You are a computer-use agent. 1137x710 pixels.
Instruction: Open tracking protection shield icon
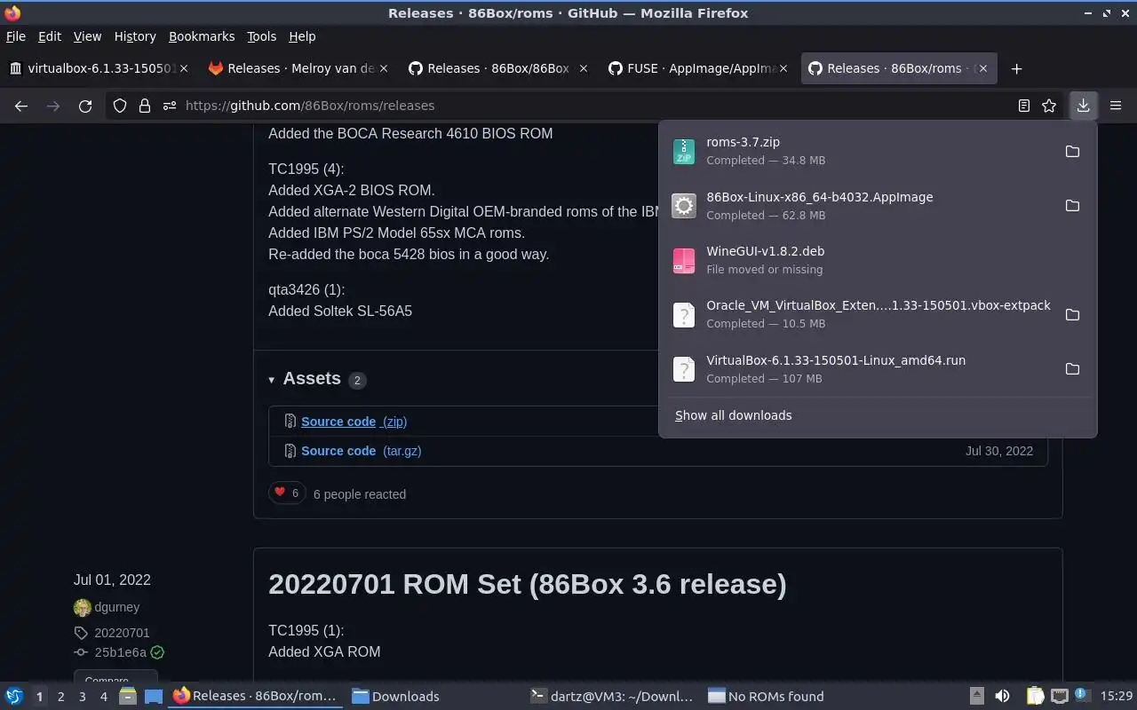(x=120, y=106)
